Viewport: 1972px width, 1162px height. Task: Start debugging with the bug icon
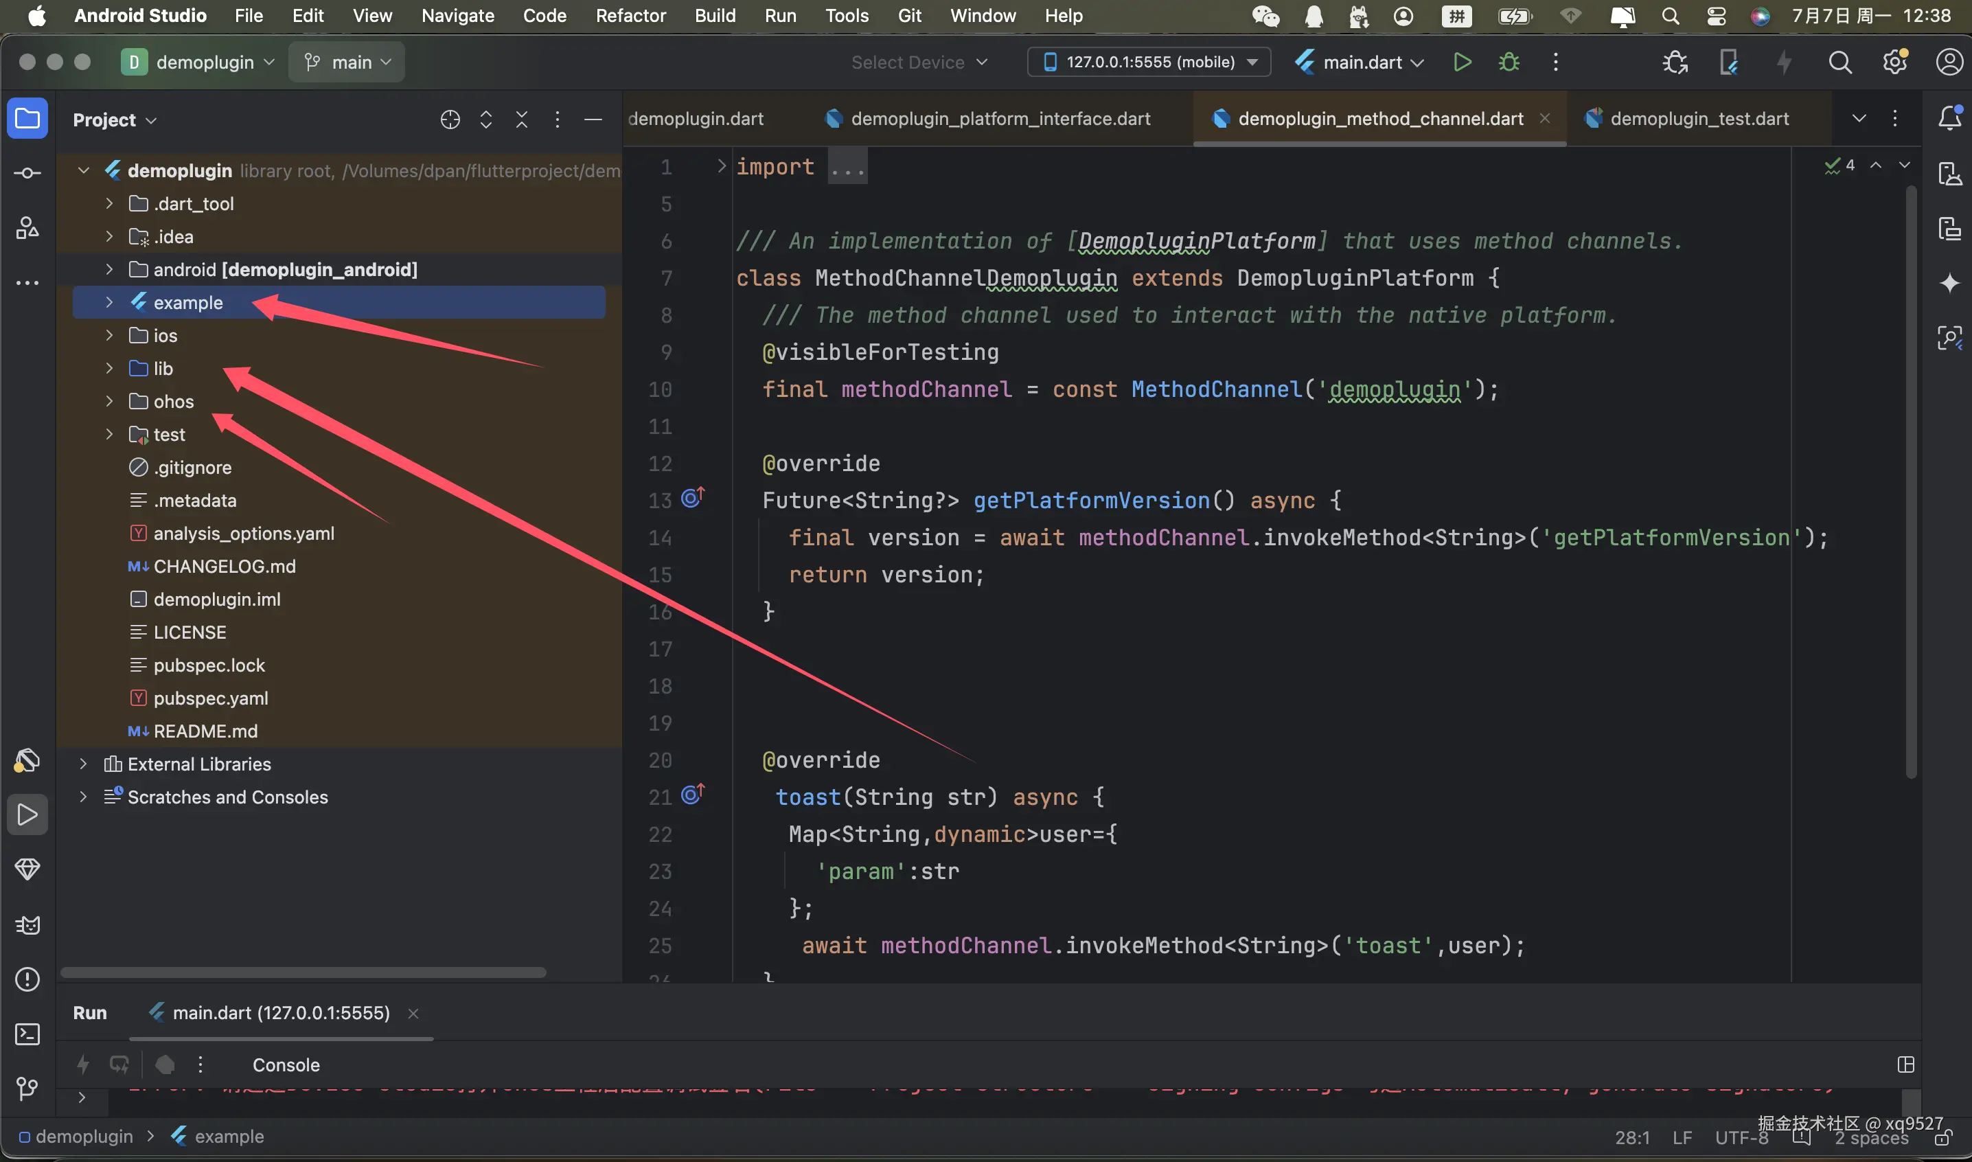(x=1509, y=62)
